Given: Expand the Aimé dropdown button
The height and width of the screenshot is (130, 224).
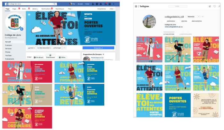Looking at the screenshot, I should (x=32, y=48).
